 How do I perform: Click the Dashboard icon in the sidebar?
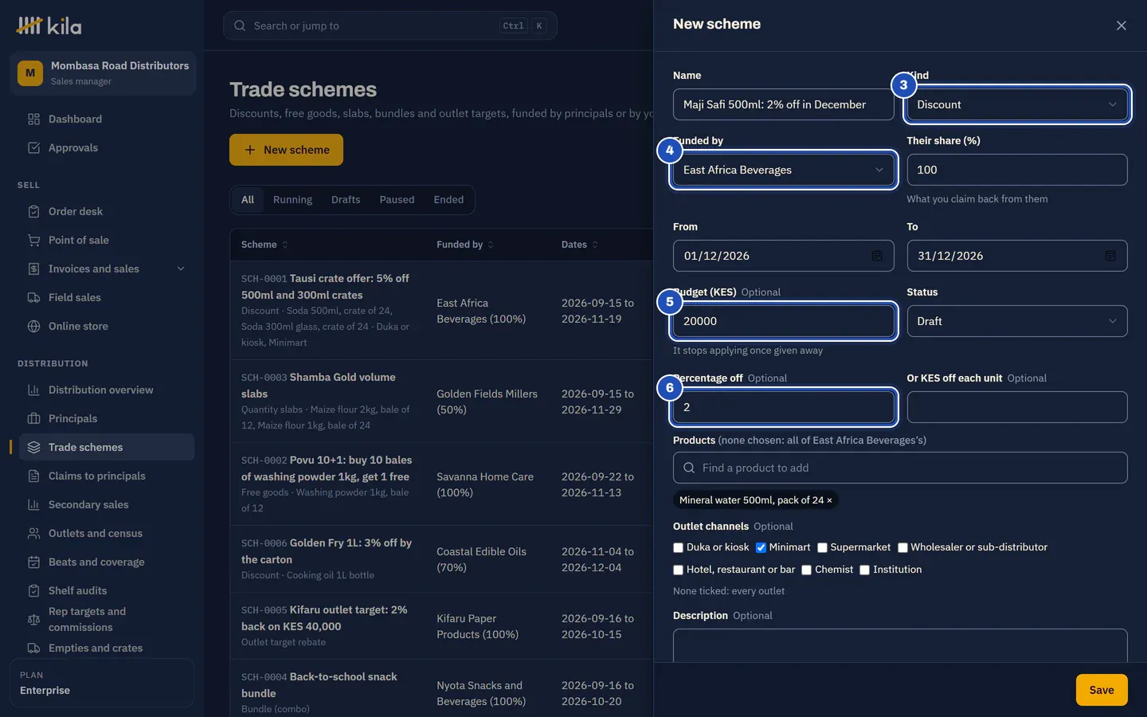pyautogui.click(x=33, y=119)
